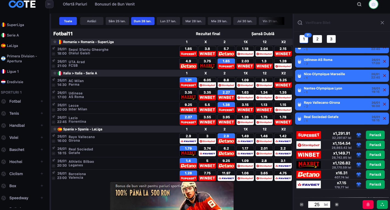The image size is (390, 210).
Task: Remove Real Sociedad-Getafe from bet slip
Action: [x=384, y=118]
